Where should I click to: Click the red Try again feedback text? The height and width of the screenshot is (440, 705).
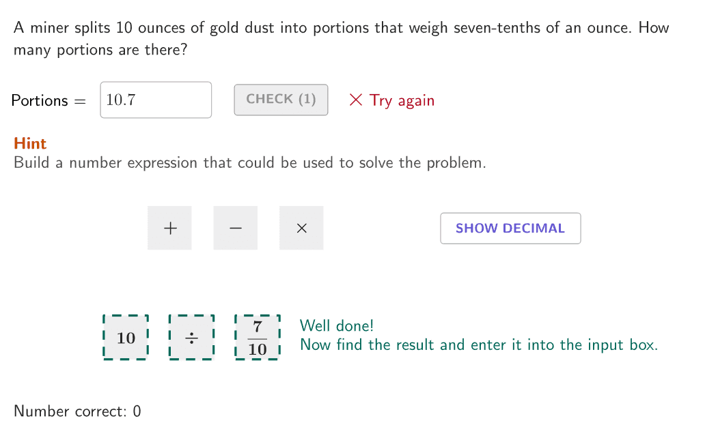click(402, 100)
